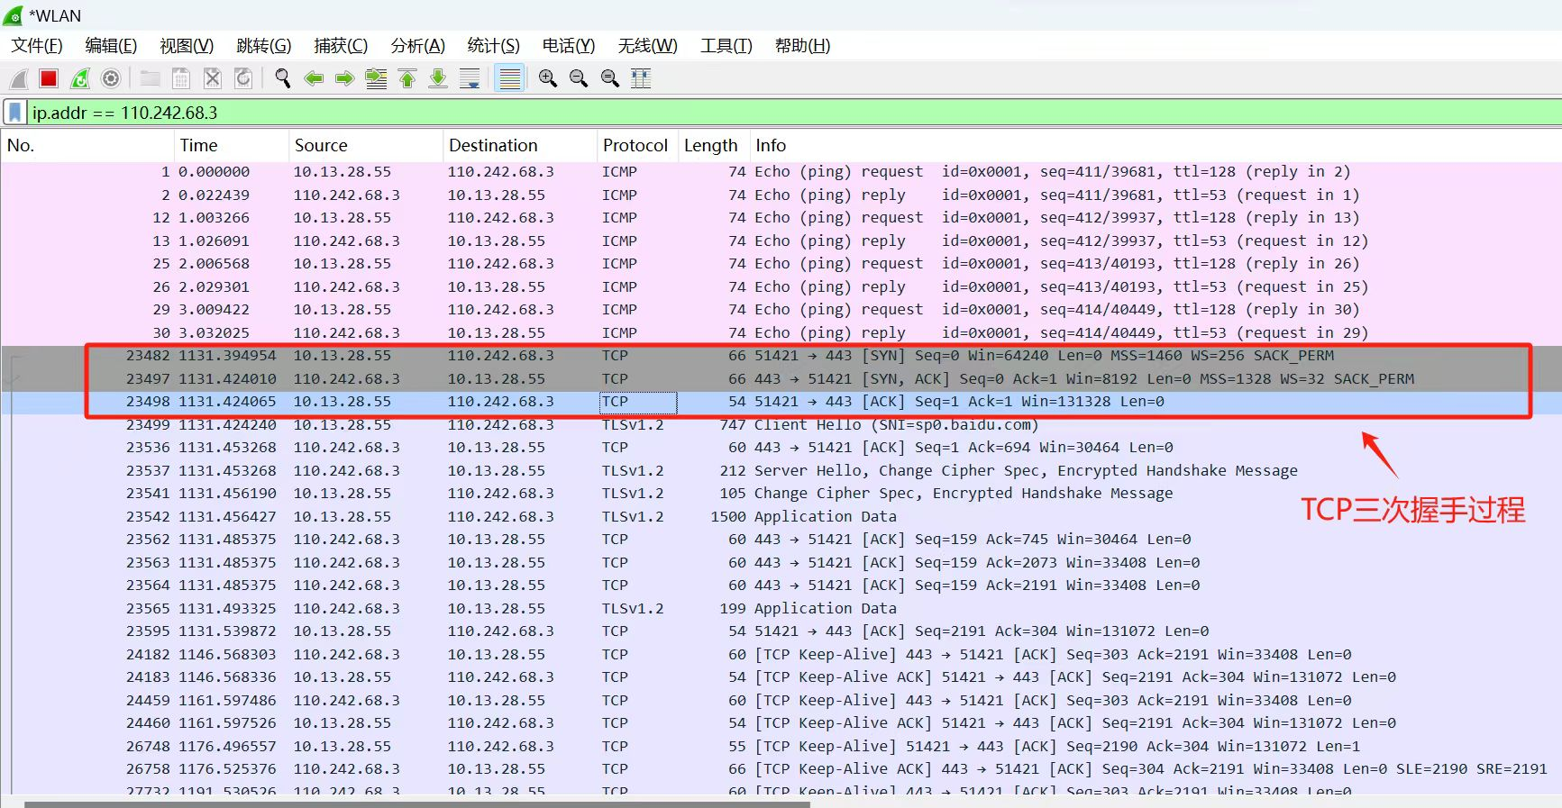This screenshot has height=808, width=1562.
Task: Select packet 30 Echo reply row
Action: point(781,333)
